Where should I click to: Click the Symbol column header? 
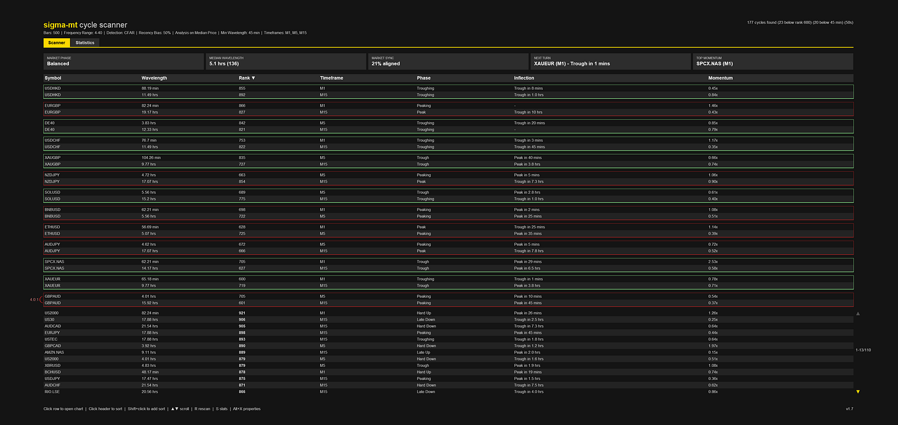pyautogui.click(x=53, y=78)
